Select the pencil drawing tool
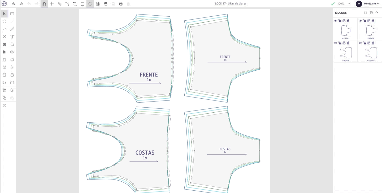382x193 pixels. (12, 29)
